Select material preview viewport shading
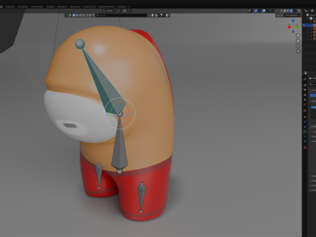The height and width of the screenshot is (237, 316). (x=288, y=11)
